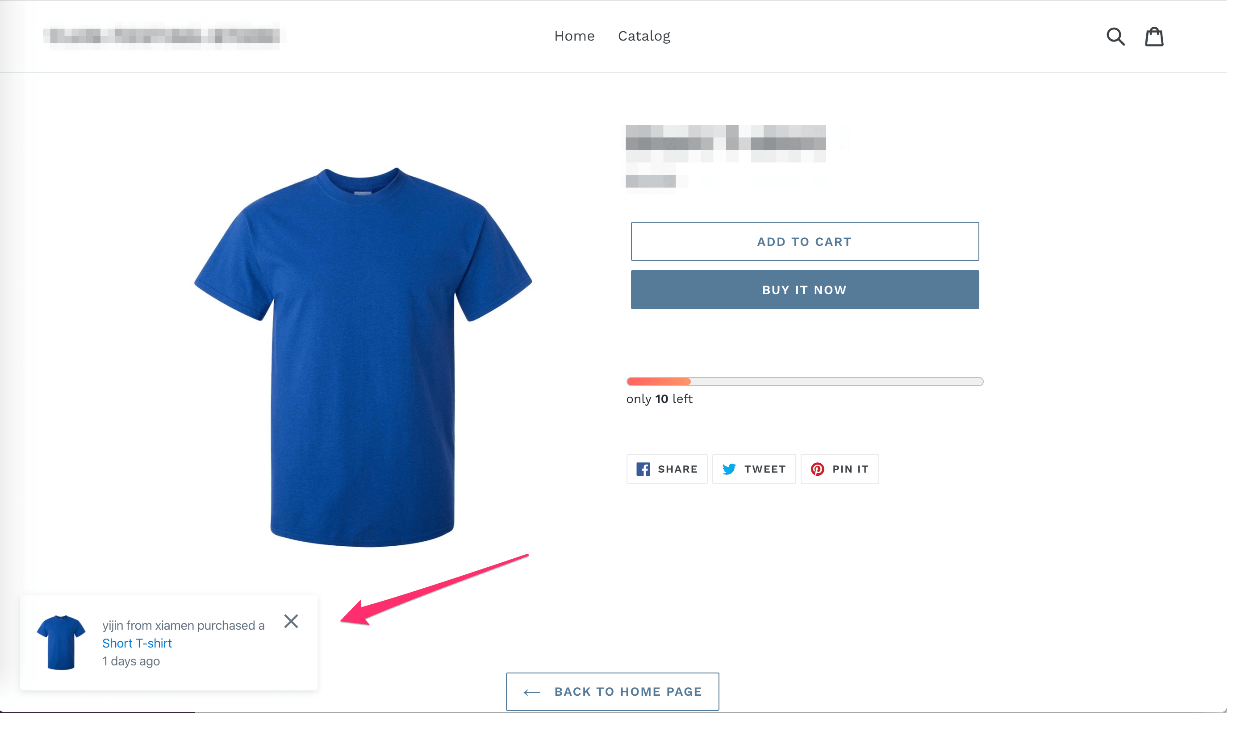Image resolution: width=1245 pixels, height=731 pixels.
Task: Open the shopping bag cart icon
Action: pyautogui.click(x=1154, y=37)
